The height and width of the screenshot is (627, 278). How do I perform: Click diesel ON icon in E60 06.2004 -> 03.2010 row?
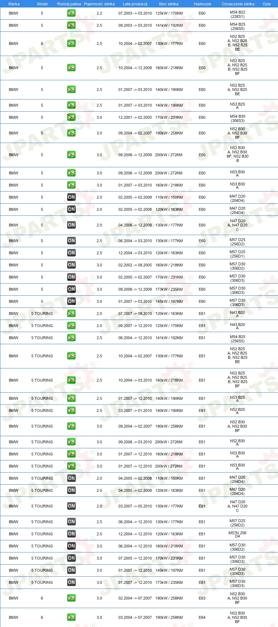pos(71,241)
